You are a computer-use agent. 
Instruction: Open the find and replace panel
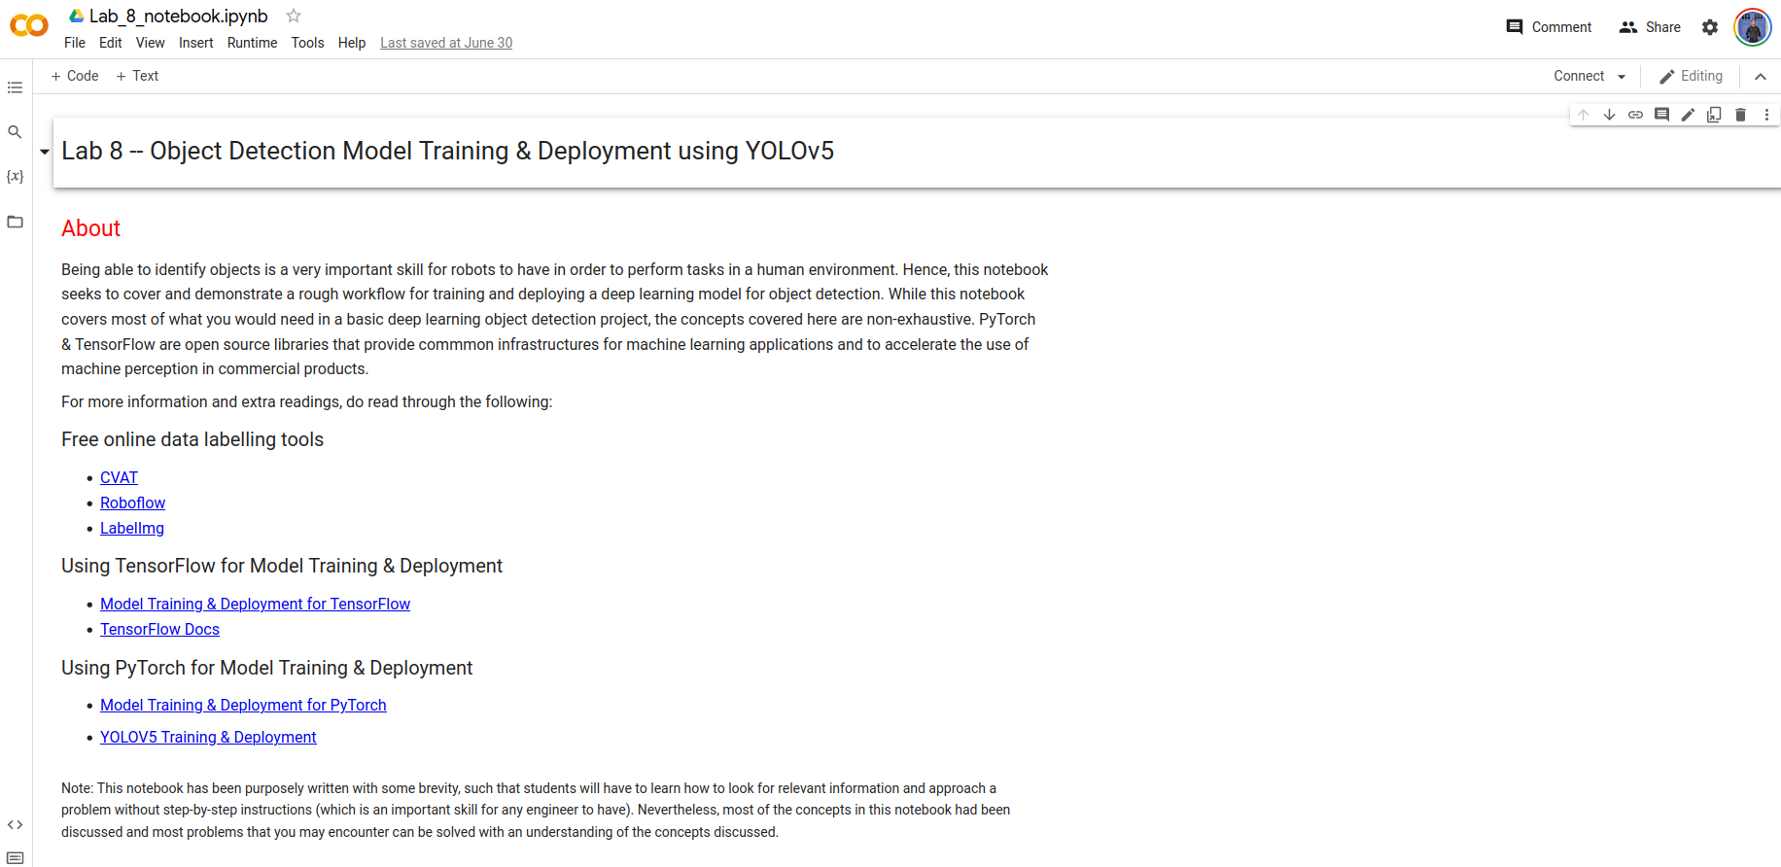[15, 132]
